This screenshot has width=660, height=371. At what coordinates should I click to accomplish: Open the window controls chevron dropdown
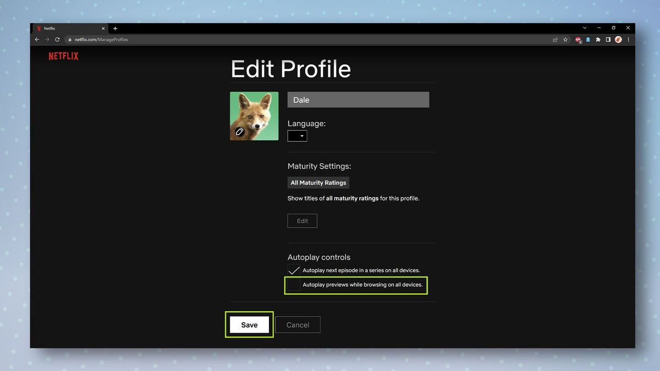pos(584,27)
